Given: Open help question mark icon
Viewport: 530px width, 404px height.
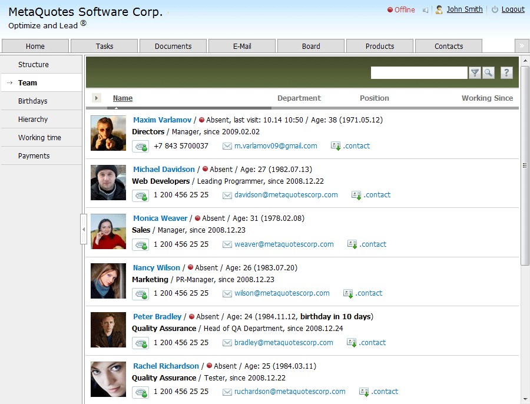Looking at the screenshot, I should 506,72.
